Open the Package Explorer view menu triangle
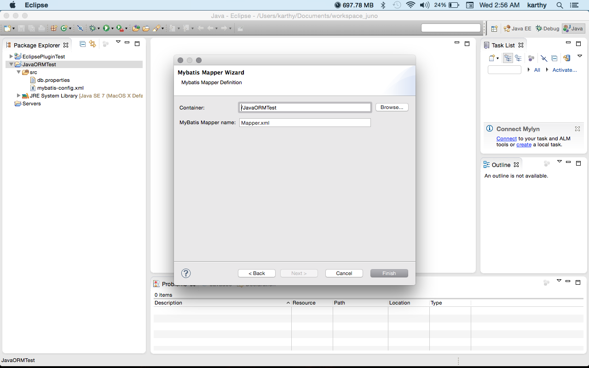 (x=118, y=42)
